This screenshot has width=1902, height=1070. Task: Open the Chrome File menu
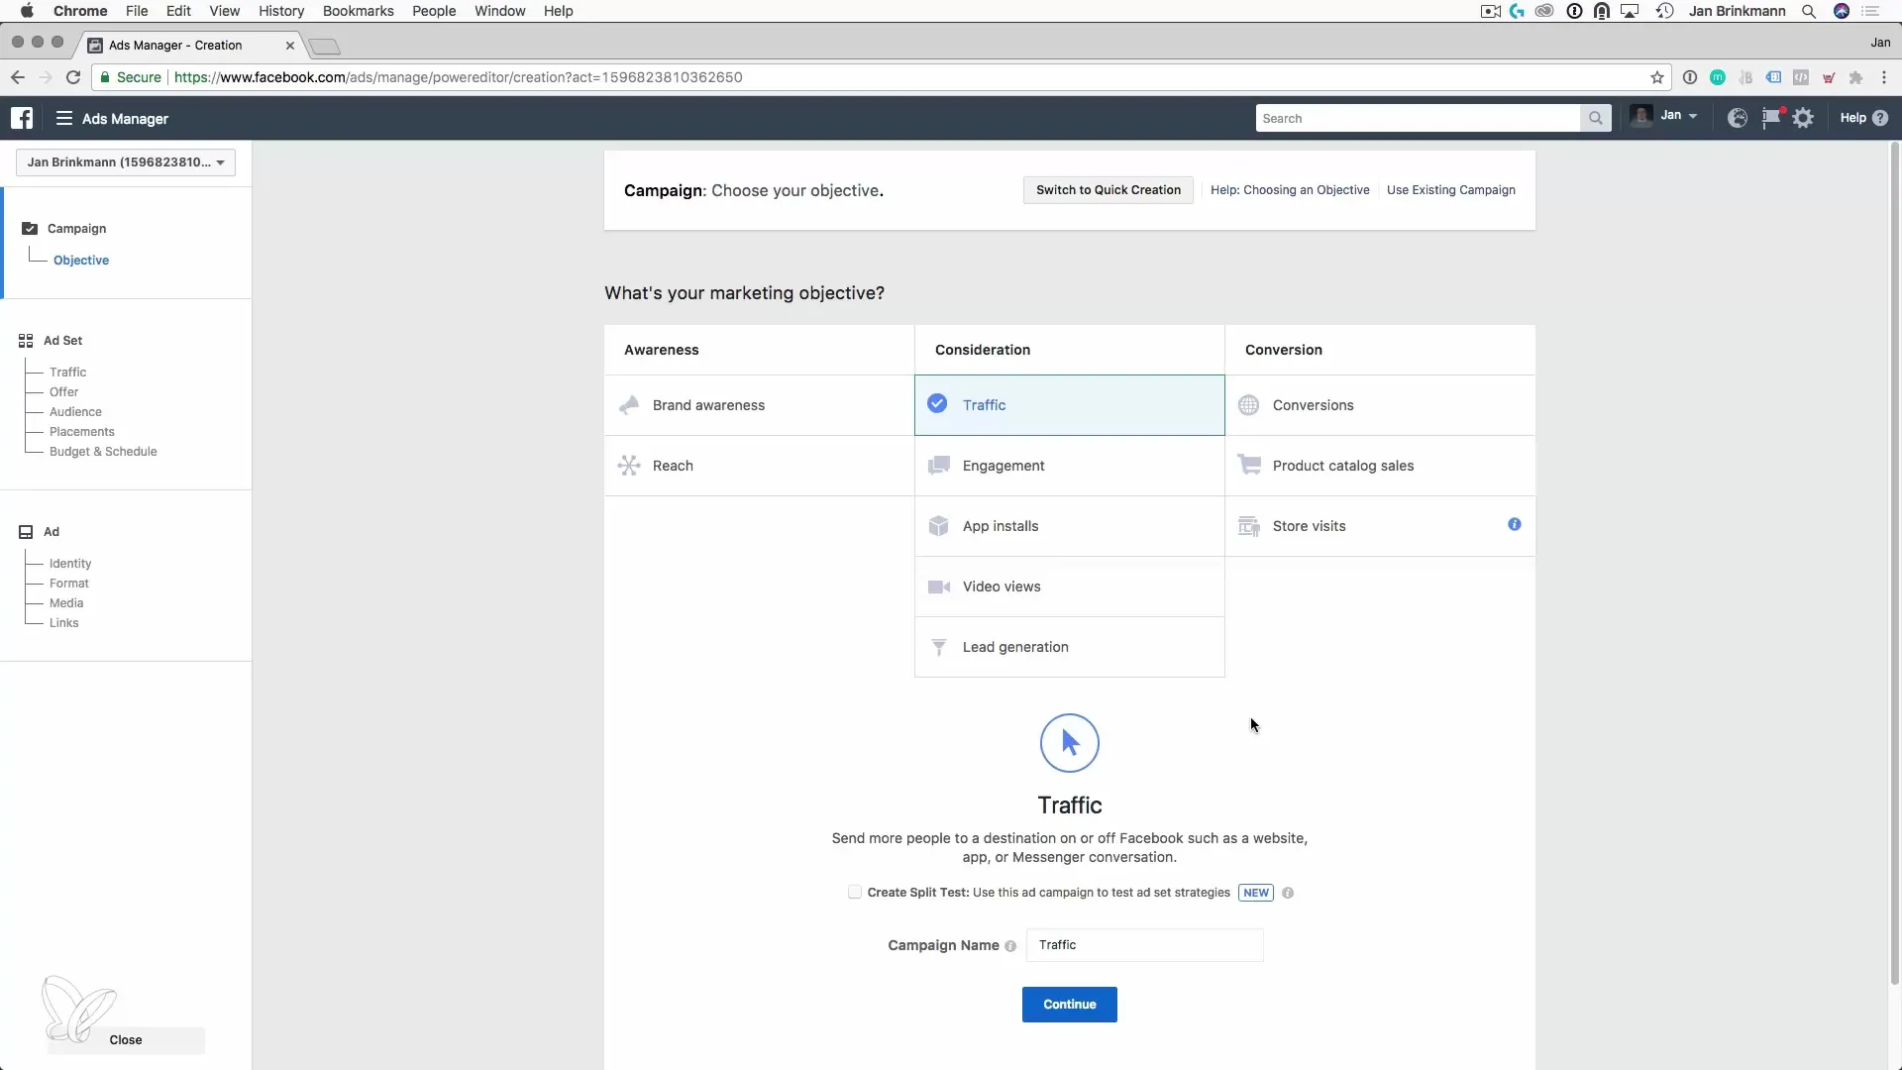(x=137, y=11)
